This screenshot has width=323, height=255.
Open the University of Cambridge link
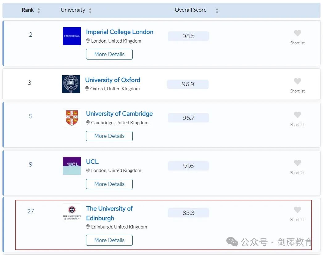pyautogui.click(x=119, y=113)
